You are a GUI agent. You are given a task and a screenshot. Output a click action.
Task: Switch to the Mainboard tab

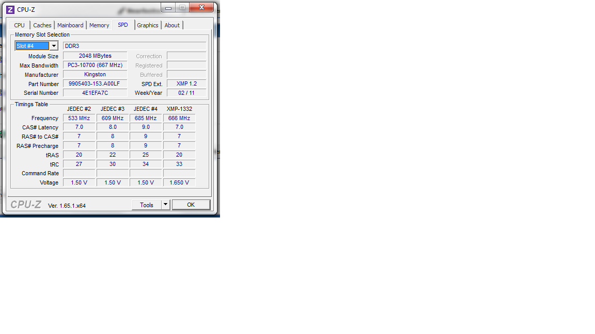[x=70, y=25]
